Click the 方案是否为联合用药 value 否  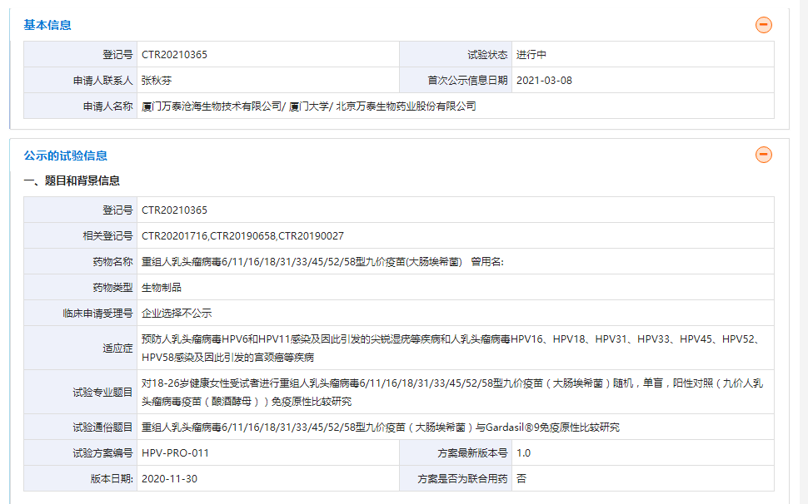pyautogui.click(x=521, y=479)
